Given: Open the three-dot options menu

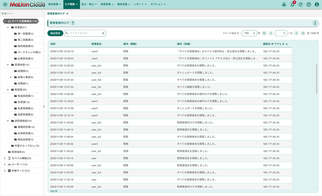Looking at the screenshot, I should pyautogui.click(x=315, y=23).
